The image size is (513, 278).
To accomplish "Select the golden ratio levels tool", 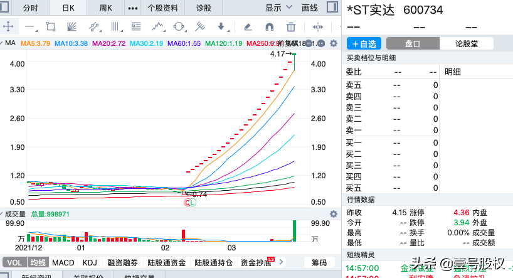I will [135, 27].
